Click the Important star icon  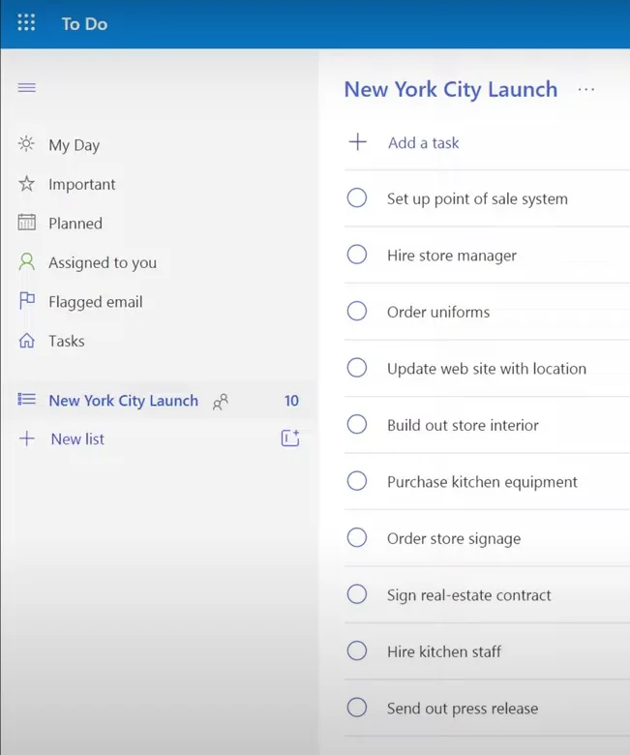pyautogui.click(x=26, y=184)
